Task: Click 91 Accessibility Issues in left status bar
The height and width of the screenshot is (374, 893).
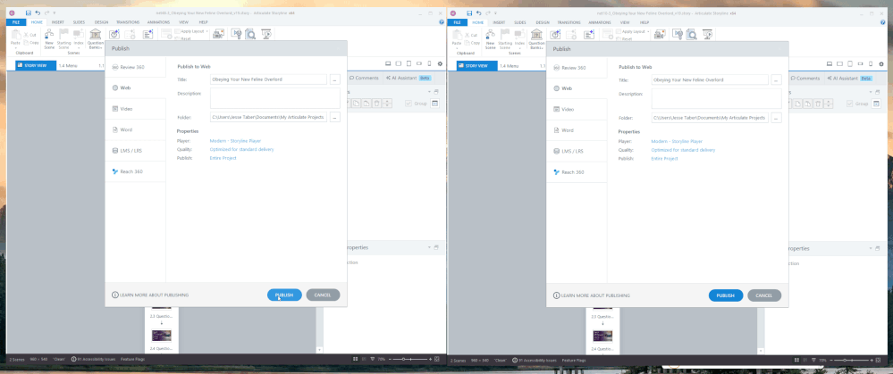Action: (93, 359)
